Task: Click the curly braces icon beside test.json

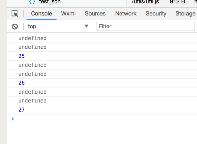Action: [32, 2]
